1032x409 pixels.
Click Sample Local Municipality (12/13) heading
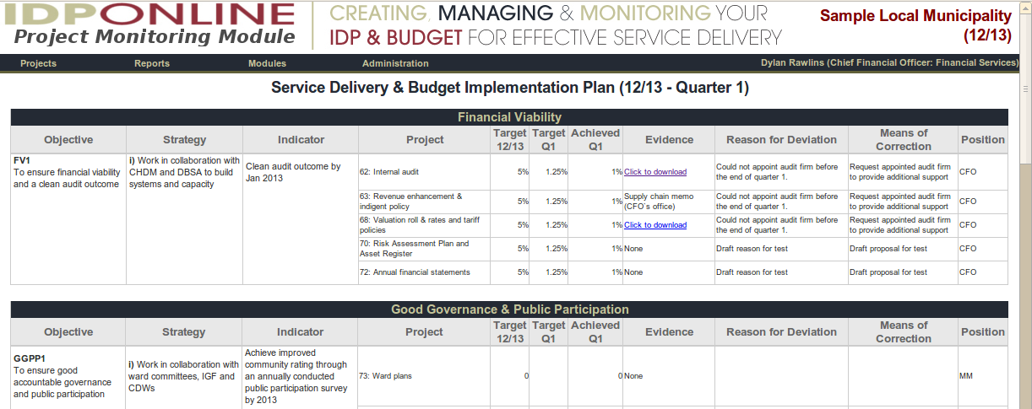tap(915, 25)
